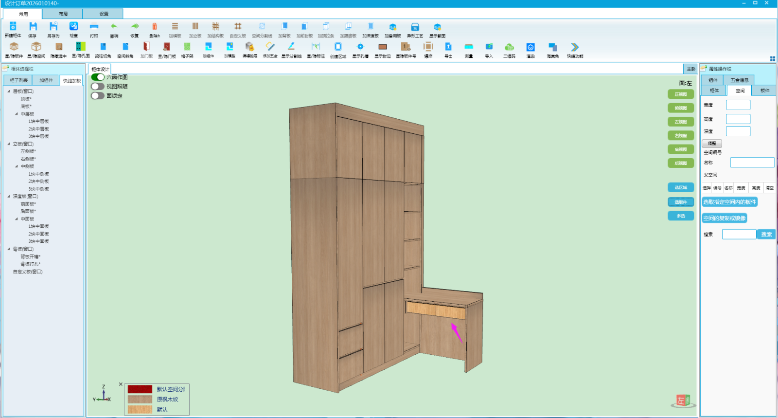Image resolution: width=778 pixels, height=418 pixels.
Task: Collapse the 深度板(窗口) tree node
Action: coord(9,197)
